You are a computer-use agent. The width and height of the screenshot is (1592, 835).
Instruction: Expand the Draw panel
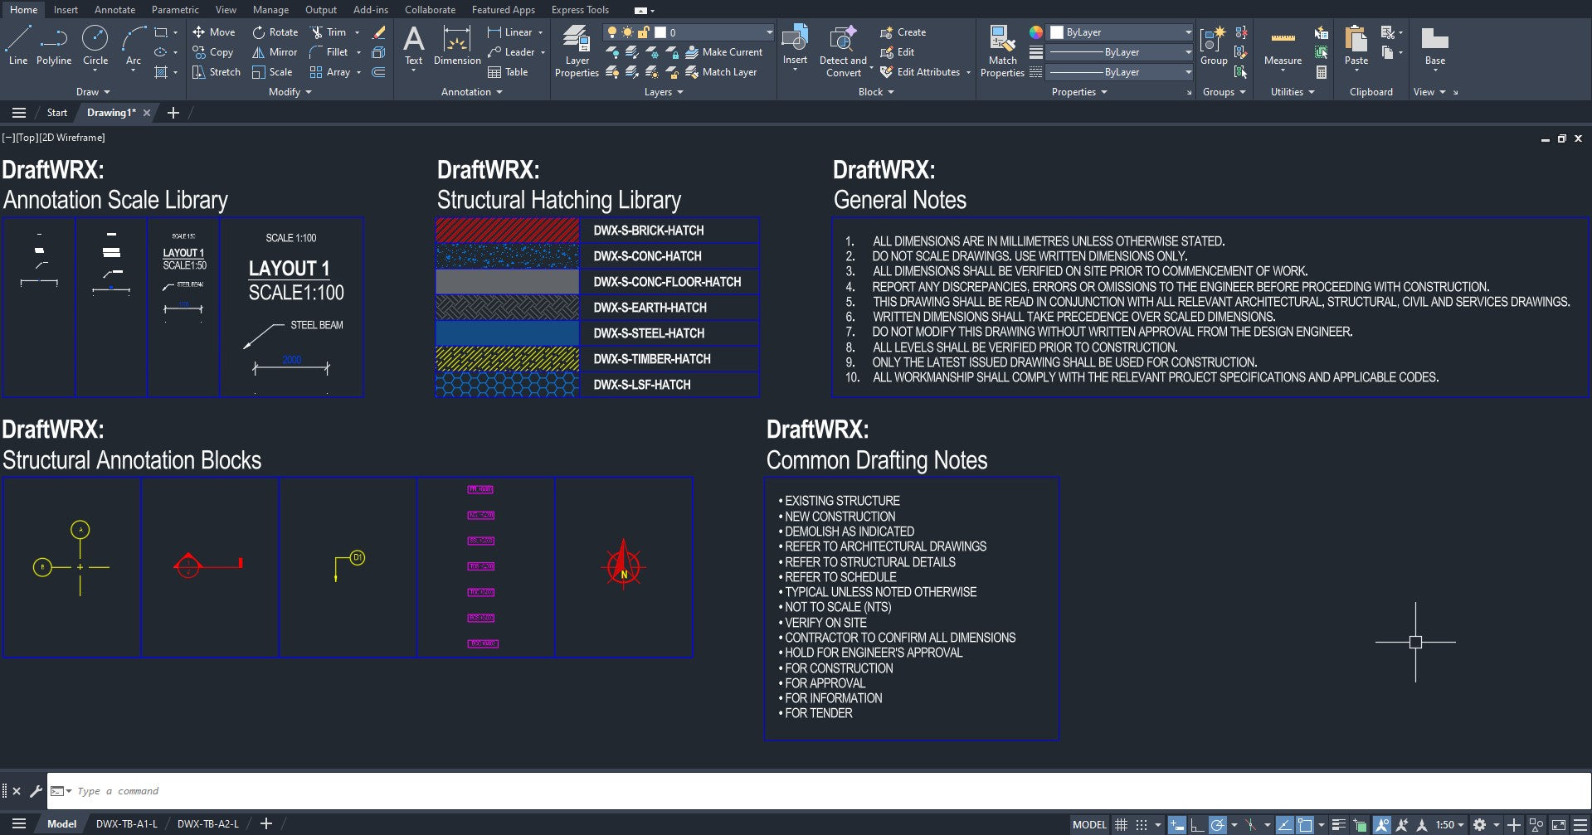[93, 92]
